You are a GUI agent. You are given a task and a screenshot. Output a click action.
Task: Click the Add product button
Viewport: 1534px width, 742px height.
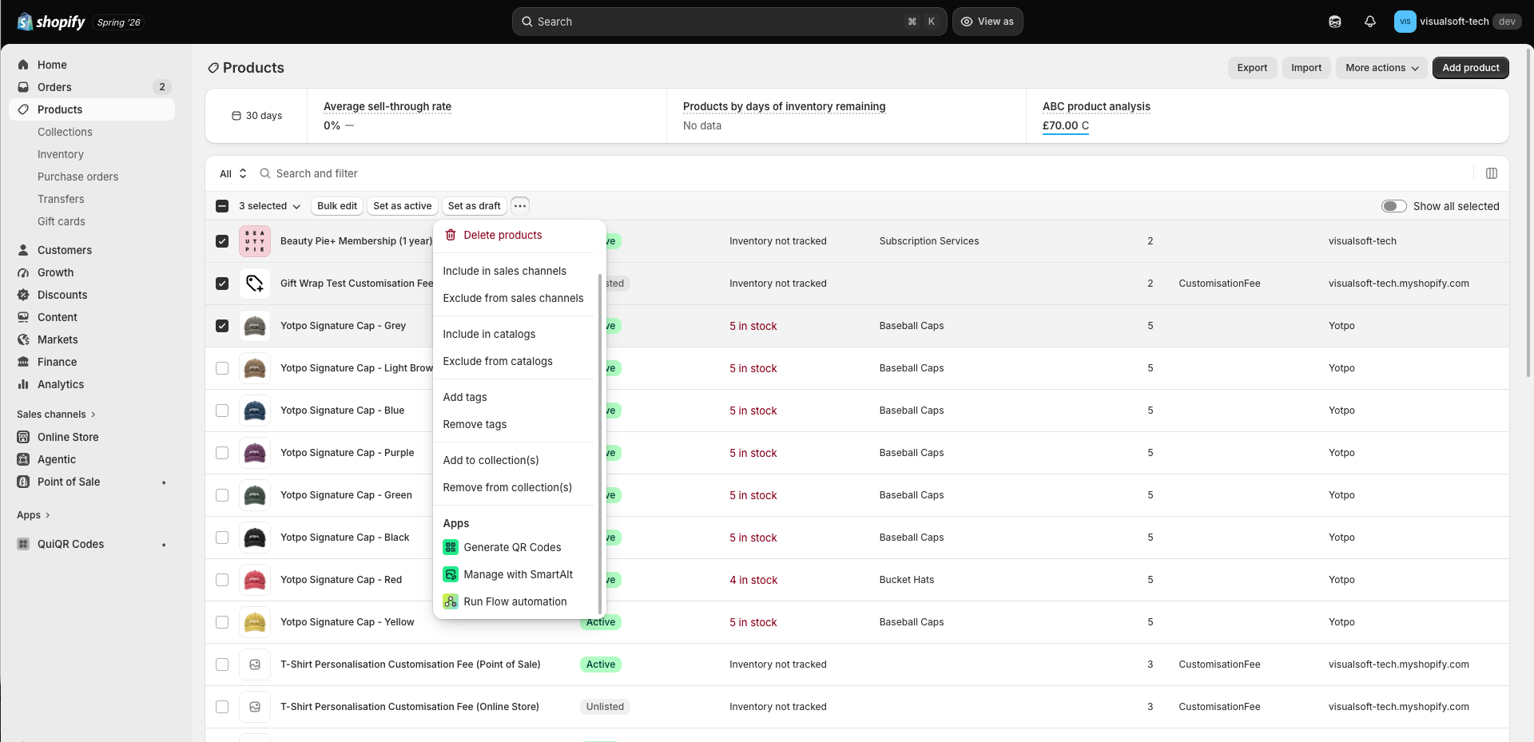1471,68
